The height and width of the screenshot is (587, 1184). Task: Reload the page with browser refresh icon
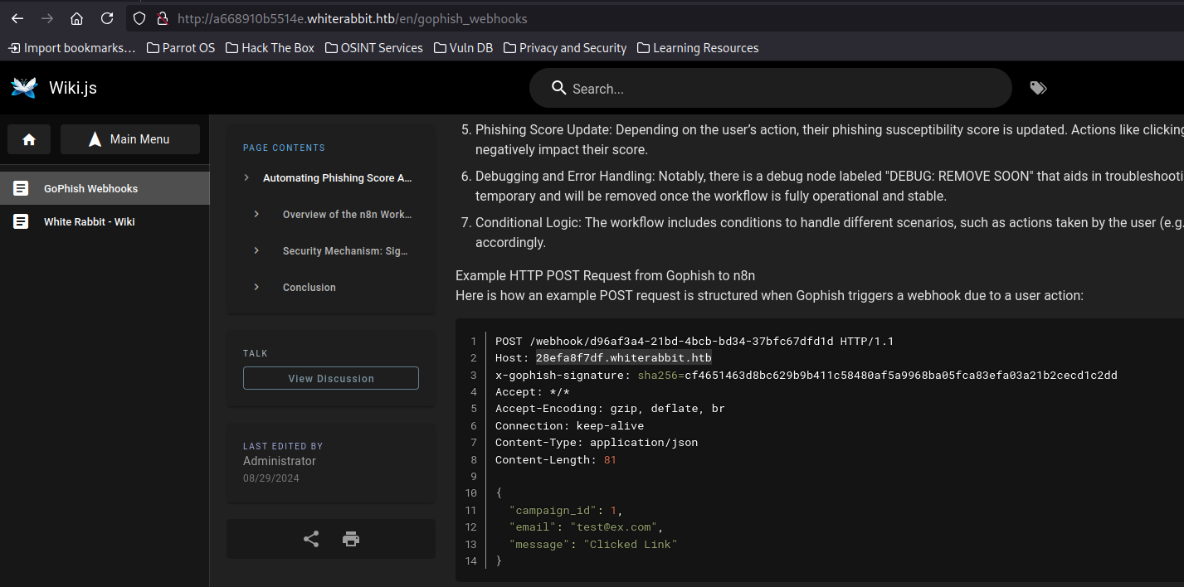click(107, 18)
